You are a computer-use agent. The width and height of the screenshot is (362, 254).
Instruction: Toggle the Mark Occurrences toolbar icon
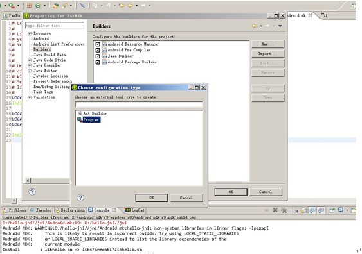tap(82, 6)
